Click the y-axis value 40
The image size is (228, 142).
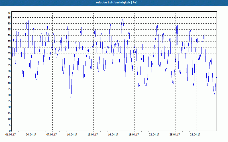click(9, 83)
